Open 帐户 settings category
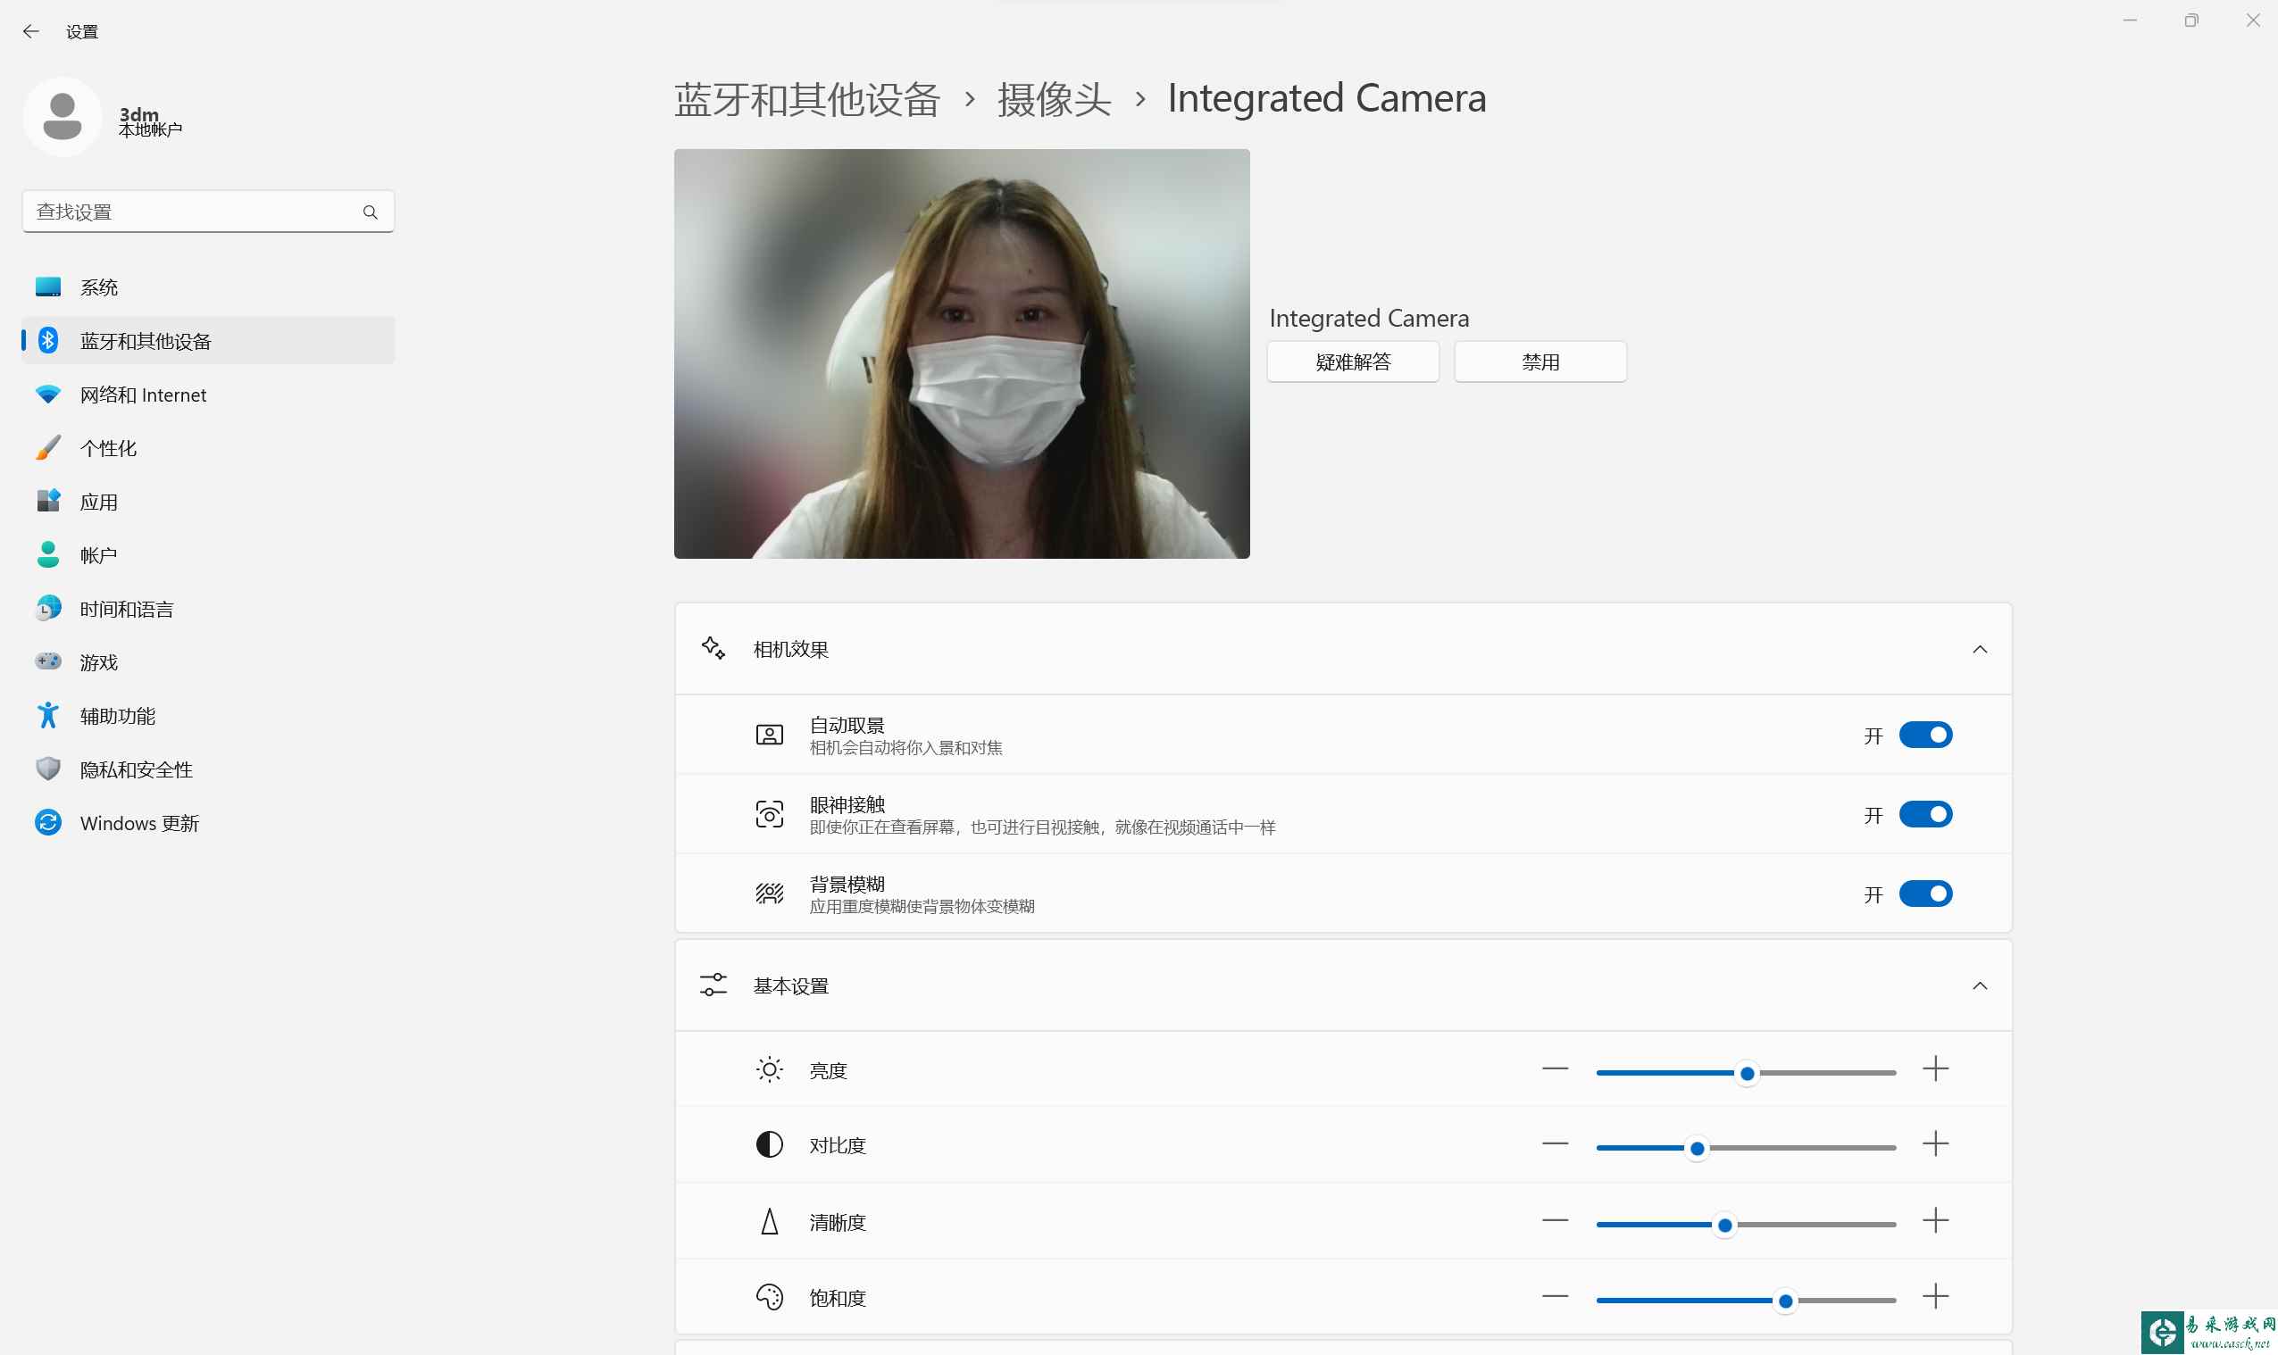Image resolution: width=2278 pixels, height=1355 pixels. pyautogui.click(x=208, y=554)
